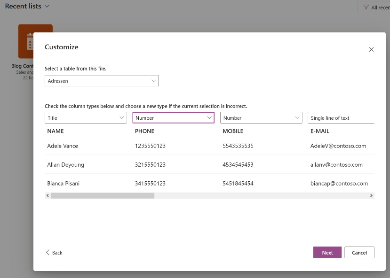The image size is (390, 278).
Task: Open the Title column type dropdown
Action: click(86, 118)
